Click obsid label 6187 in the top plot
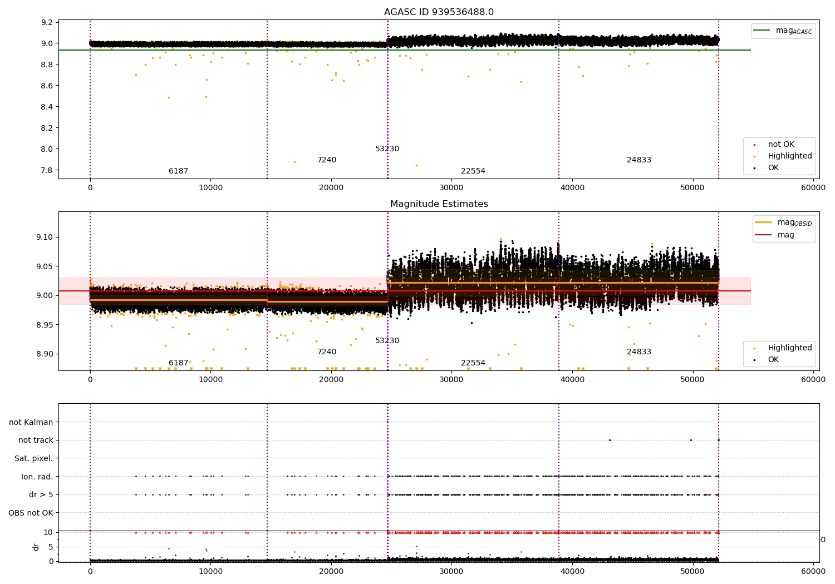The width and height of the screenshot is (835, 584). click(x=179, y=171)
